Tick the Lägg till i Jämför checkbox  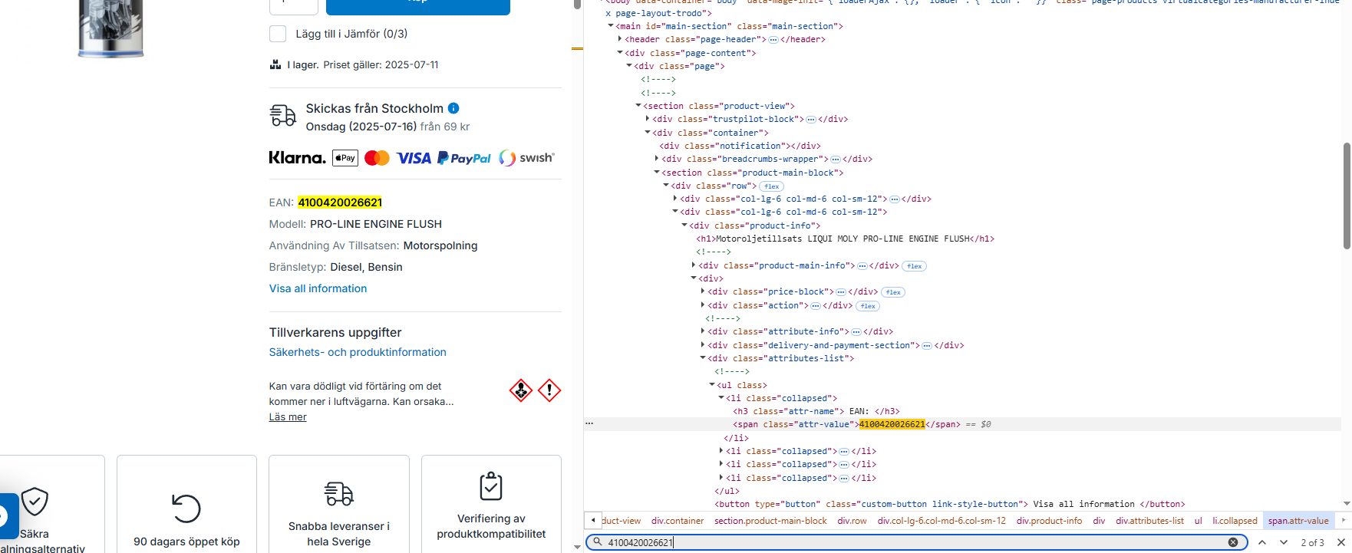click(x=278, y=34)
